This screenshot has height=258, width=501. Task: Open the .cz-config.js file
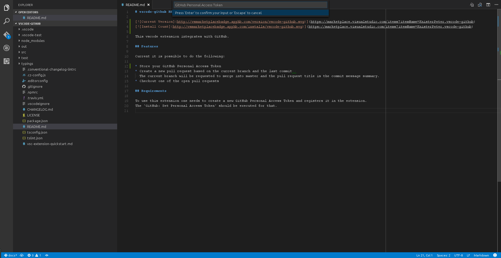coord(65,75)
